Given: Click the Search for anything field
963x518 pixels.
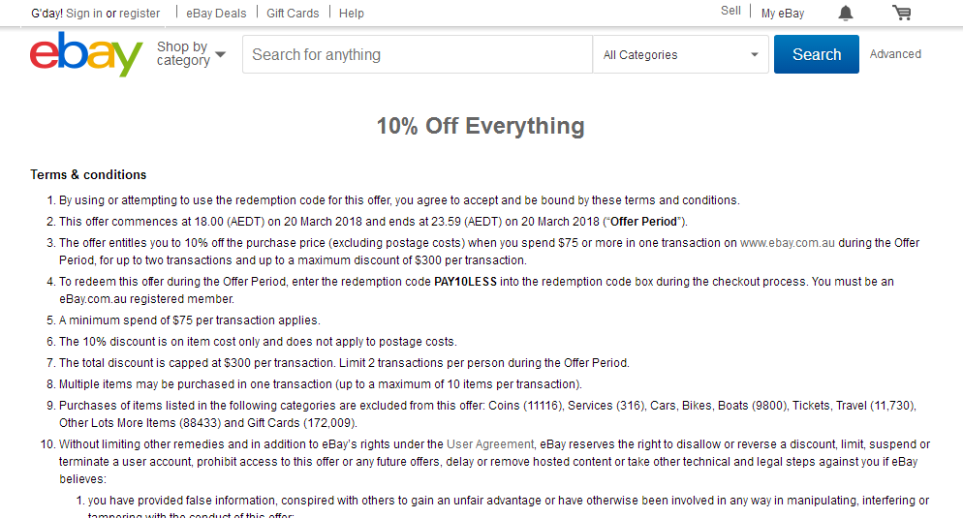Looking at the screenshot, I should point(418,54).
